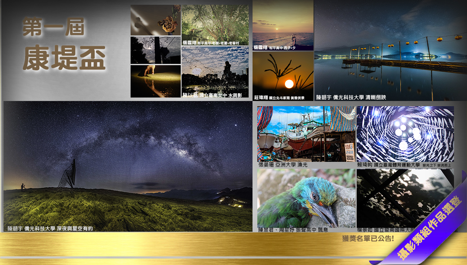Click the dried rose photo thumbnail

pos(156,20)
